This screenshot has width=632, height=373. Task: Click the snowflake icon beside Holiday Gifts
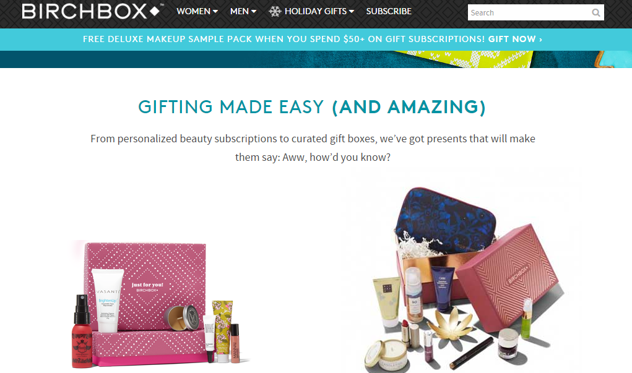coord(275,11)
